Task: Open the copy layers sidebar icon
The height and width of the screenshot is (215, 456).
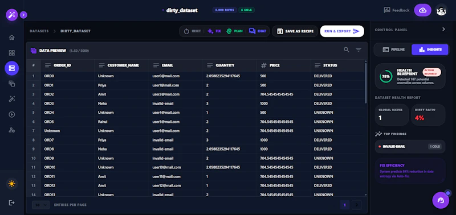Action: [x=11, y=84]
